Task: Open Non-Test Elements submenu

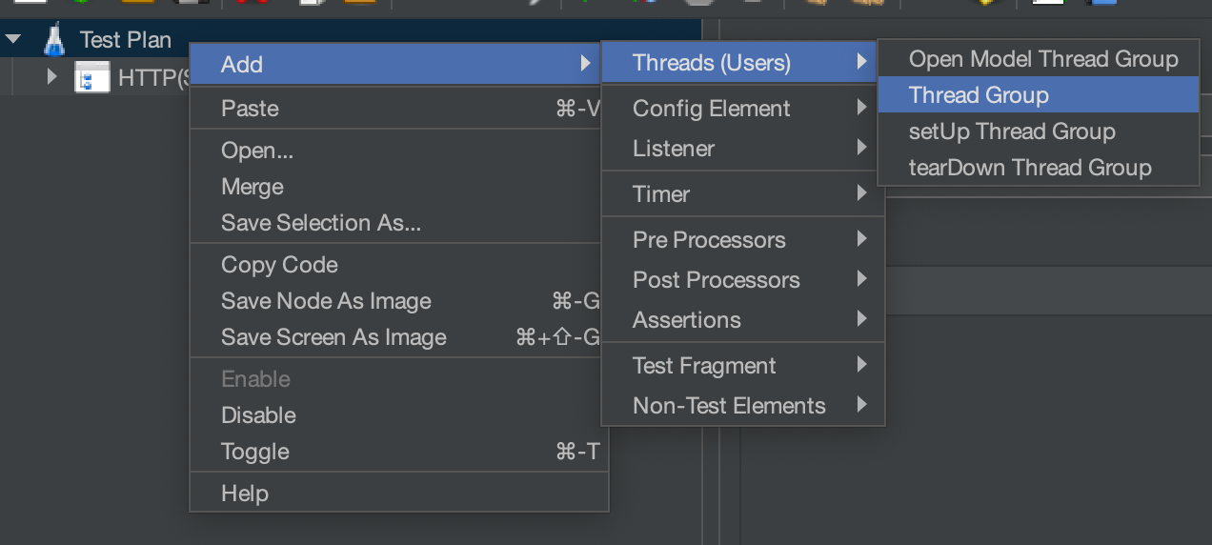Action: point(729,406)
